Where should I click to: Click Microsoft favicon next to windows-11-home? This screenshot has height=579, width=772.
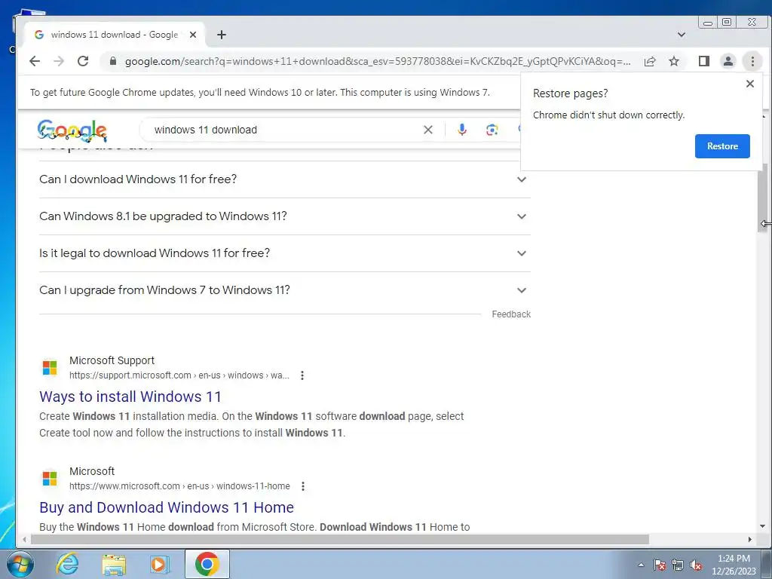click(50, 478)
